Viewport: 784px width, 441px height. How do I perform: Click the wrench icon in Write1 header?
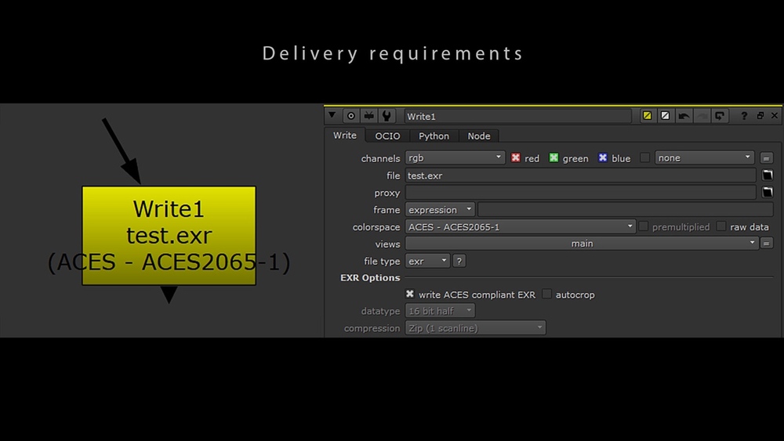[x=387, y=116]
